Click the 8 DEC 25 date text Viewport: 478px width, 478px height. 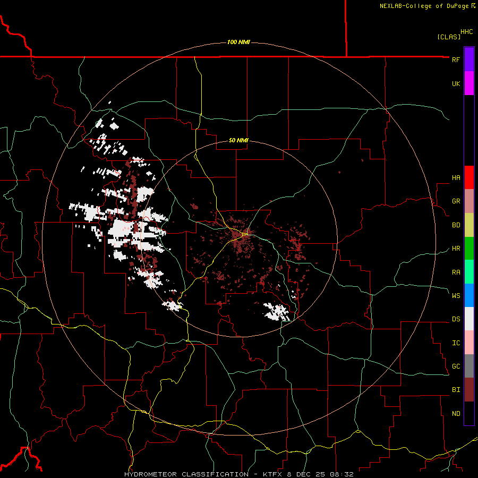coord(306,474)
